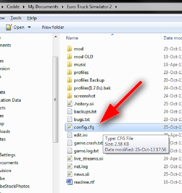Select the folder name profiles Backup
This screenshot has height=193, width=182.
point(89,80)
